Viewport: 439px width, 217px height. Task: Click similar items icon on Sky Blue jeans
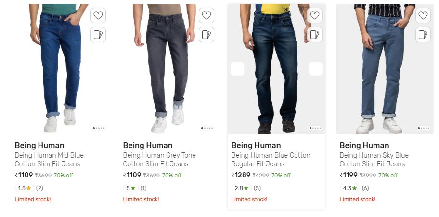pos(423,35)
